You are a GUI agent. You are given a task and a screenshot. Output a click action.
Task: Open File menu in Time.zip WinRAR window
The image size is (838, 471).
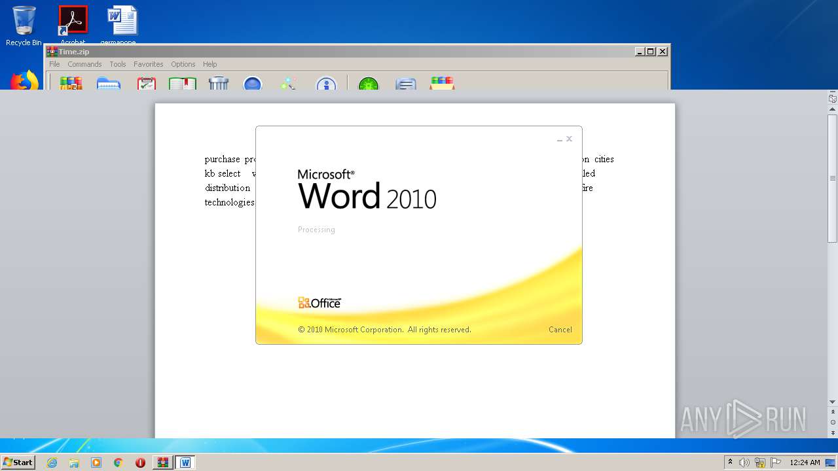[54, 64]
